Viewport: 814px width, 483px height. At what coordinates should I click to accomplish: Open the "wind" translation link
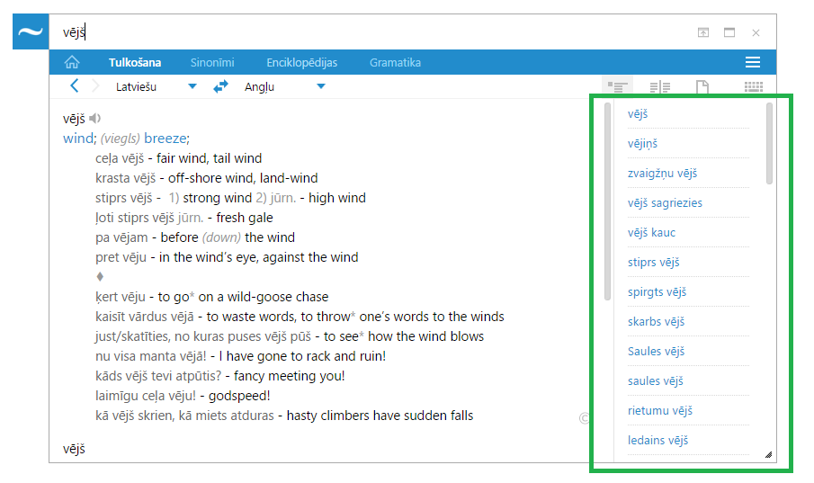pos(78,139)
